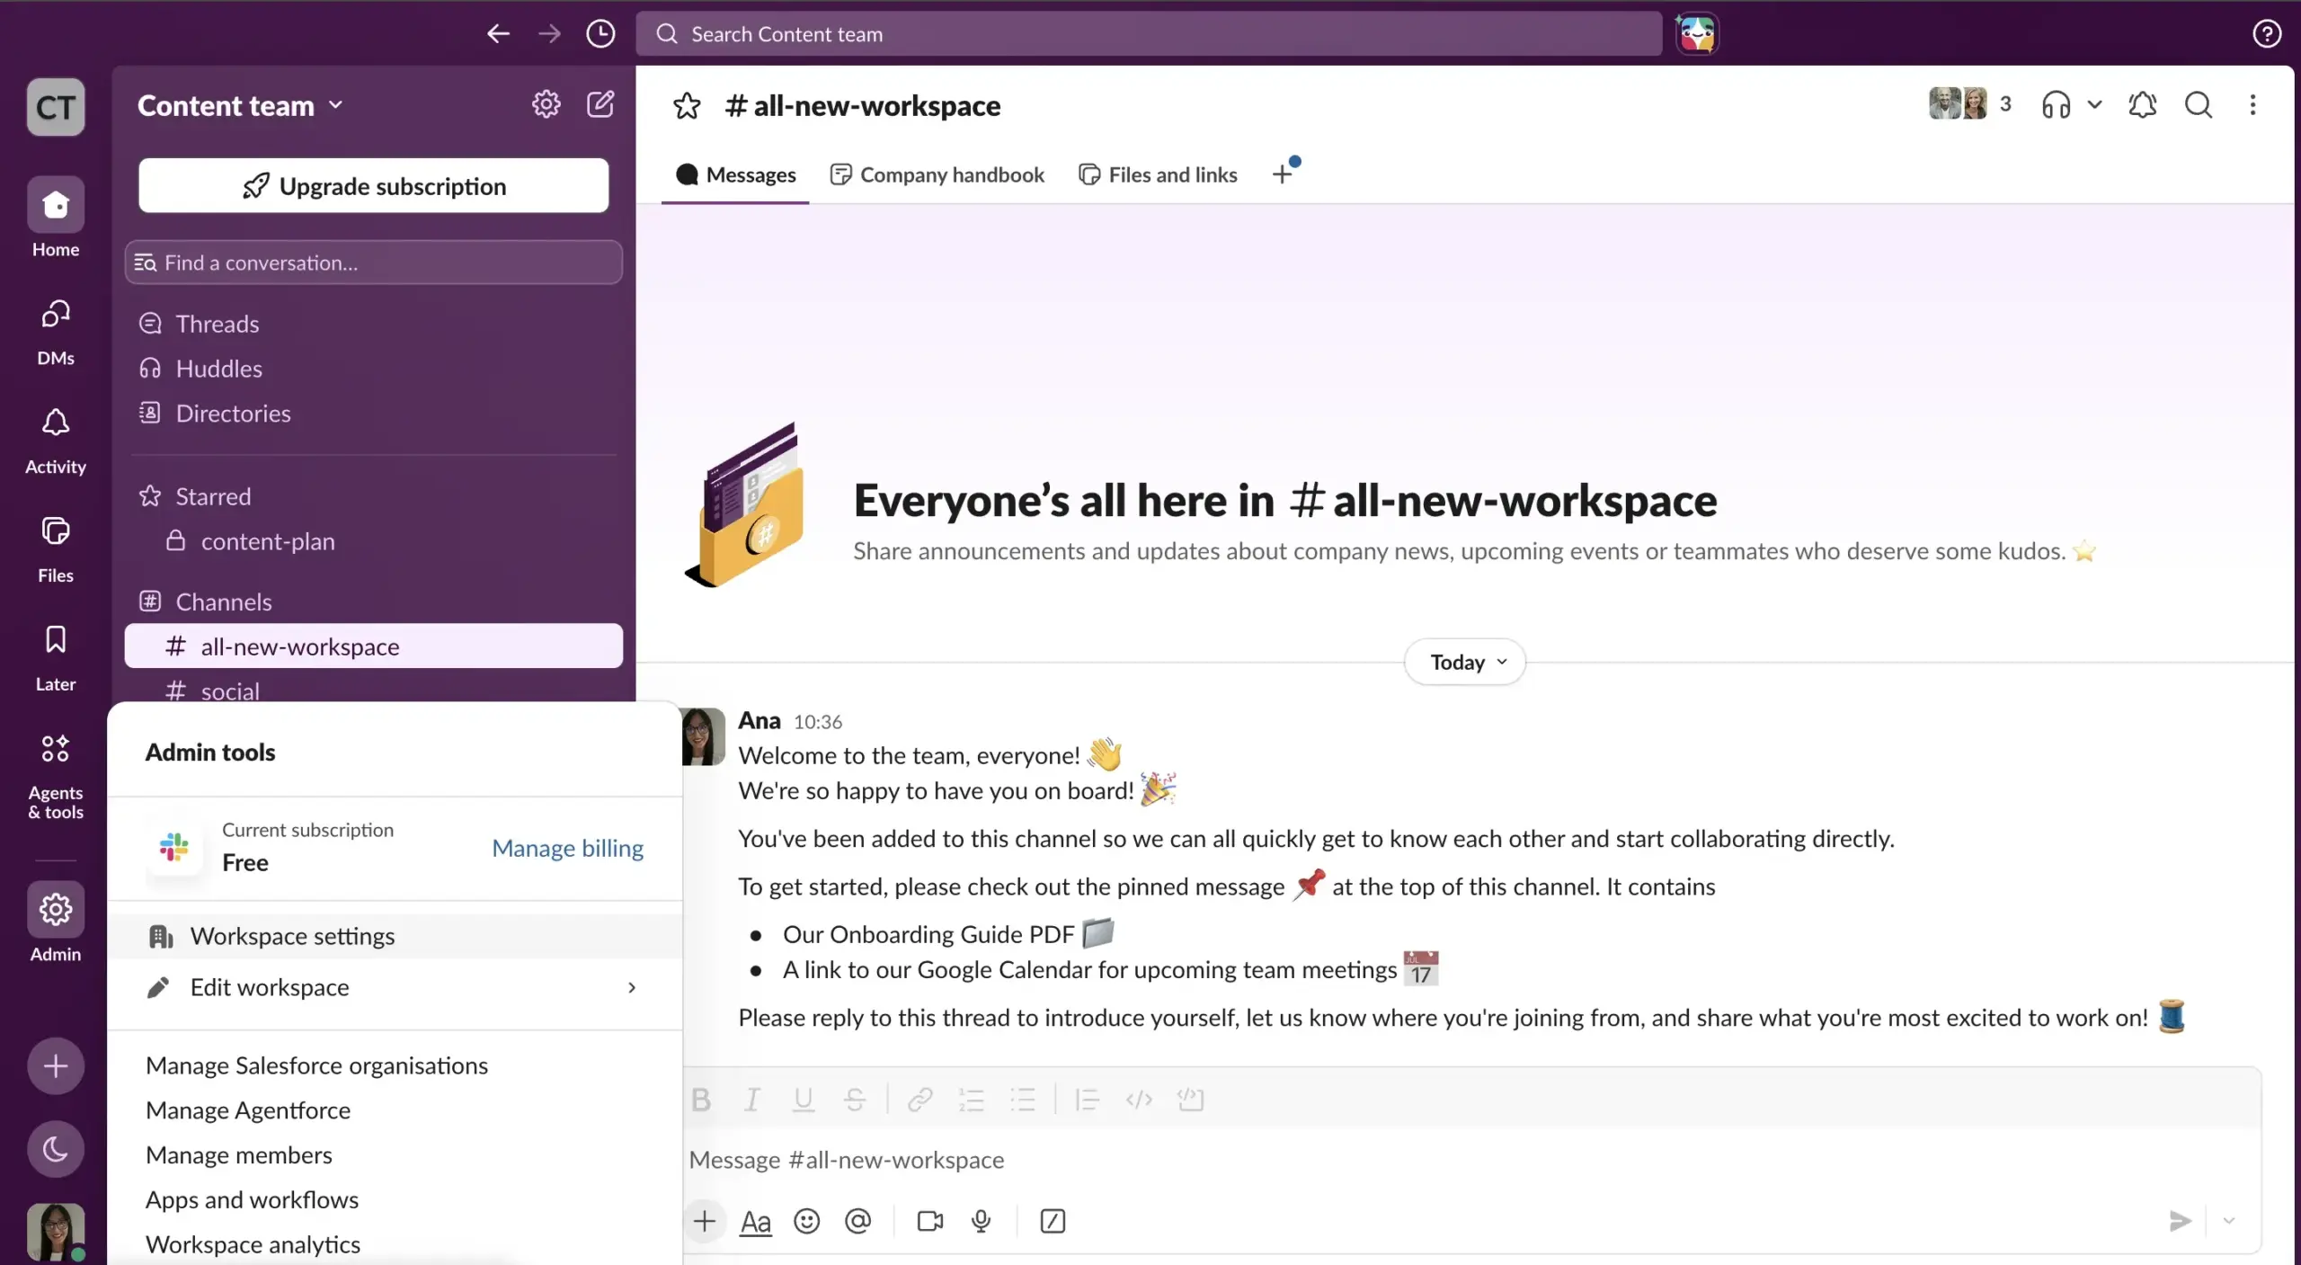Open slash shortcuts icon in composer
This screenshot has width=2301, height=1265.
(x=1053, y=1221)
